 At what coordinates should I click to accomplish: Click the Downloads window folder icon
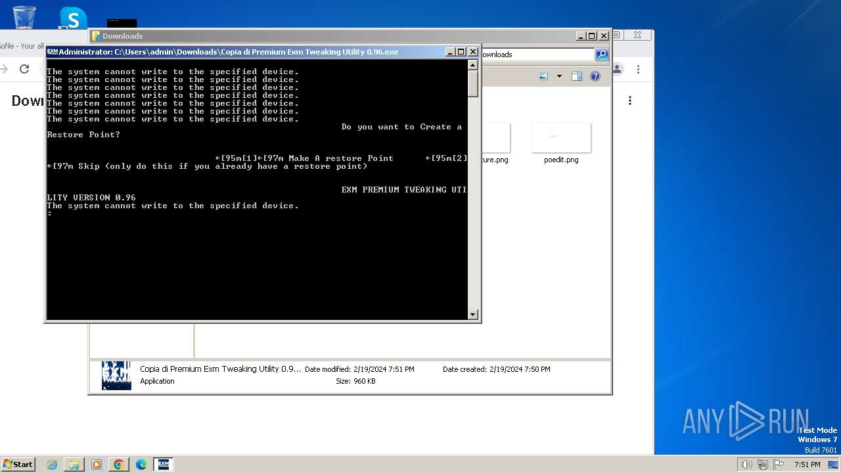coord(96,36)
